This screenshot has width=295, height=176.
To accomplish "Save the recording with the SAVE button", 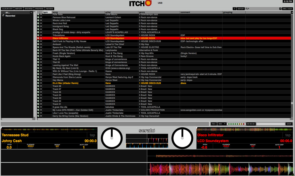I will (x=289, y=124).
